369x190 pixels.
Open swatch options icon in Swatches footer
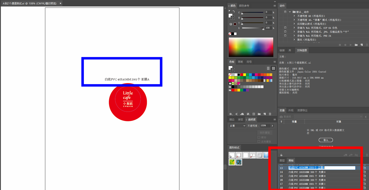pos(254,114)
